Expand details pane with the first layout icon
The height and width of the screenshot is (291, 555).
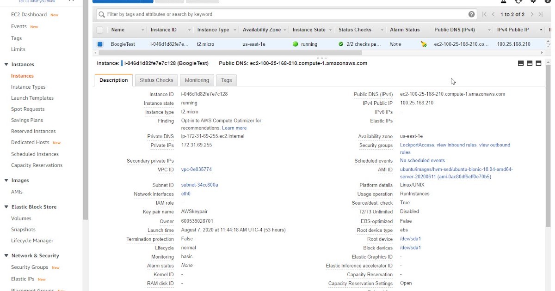pyautogui.click(x=521, y=63)
